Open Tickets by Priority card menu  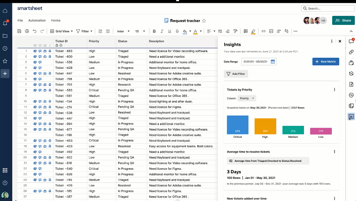(335, 90)
